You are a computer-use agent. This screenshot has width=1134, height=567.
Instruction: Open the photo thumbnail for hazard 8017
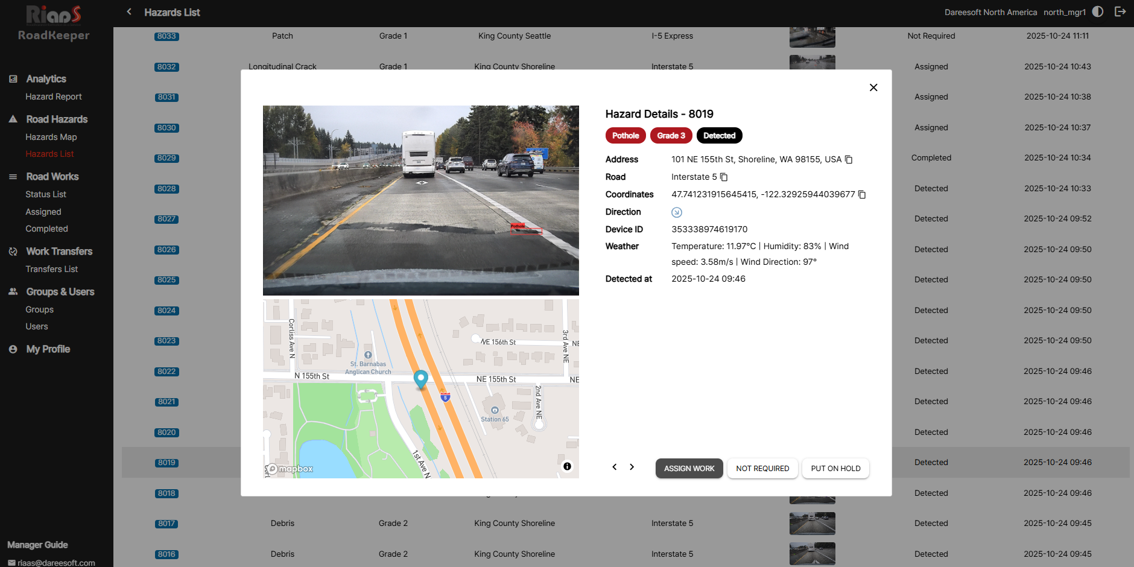pos(811,523)
